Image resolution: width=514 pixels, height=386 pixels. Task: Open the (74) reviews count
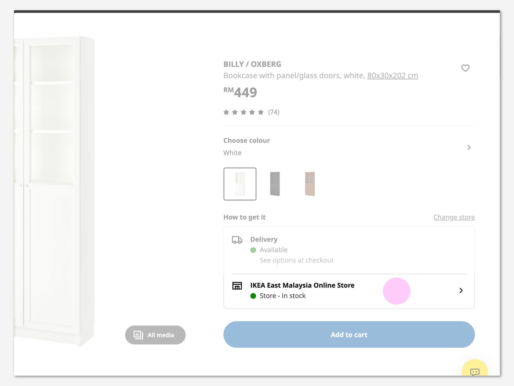[x=274, y=112]
